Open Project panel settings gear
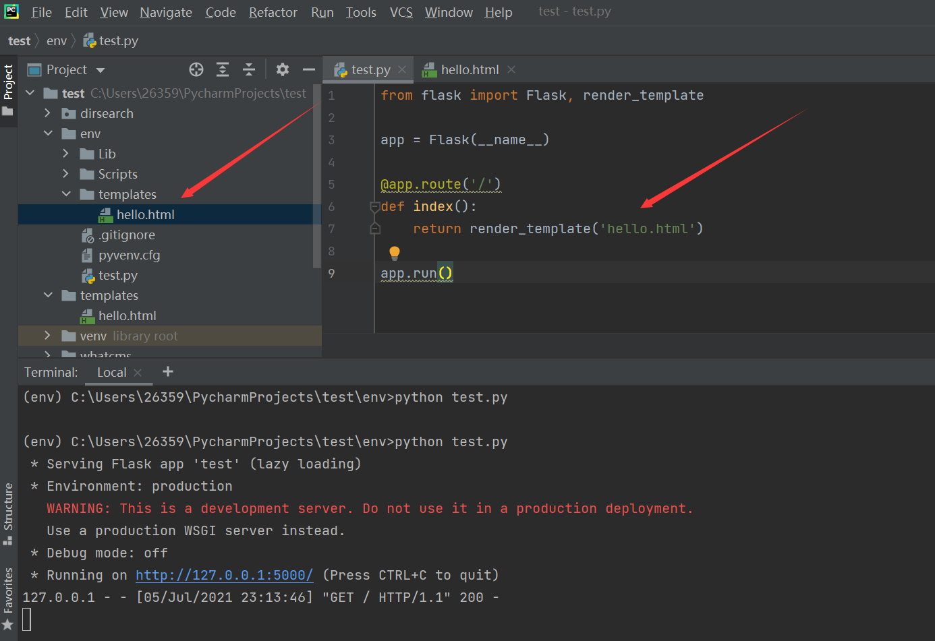 point(283,69)
